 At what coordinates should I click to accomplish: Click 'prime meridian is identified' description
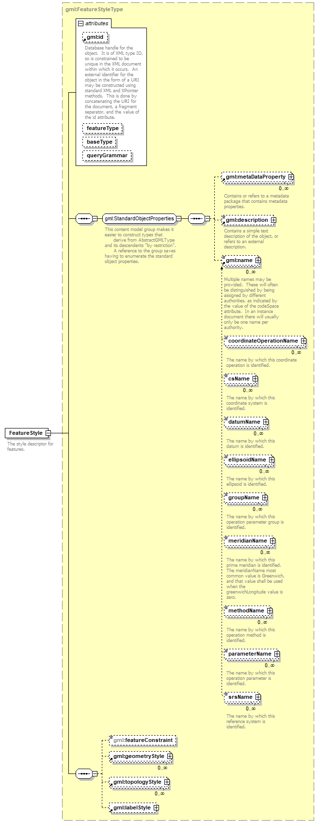255,578
